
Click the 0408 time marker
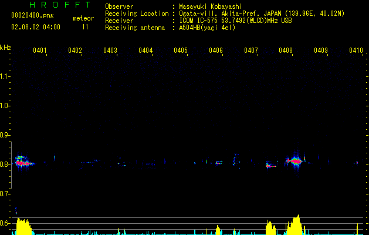coord(286,51)
